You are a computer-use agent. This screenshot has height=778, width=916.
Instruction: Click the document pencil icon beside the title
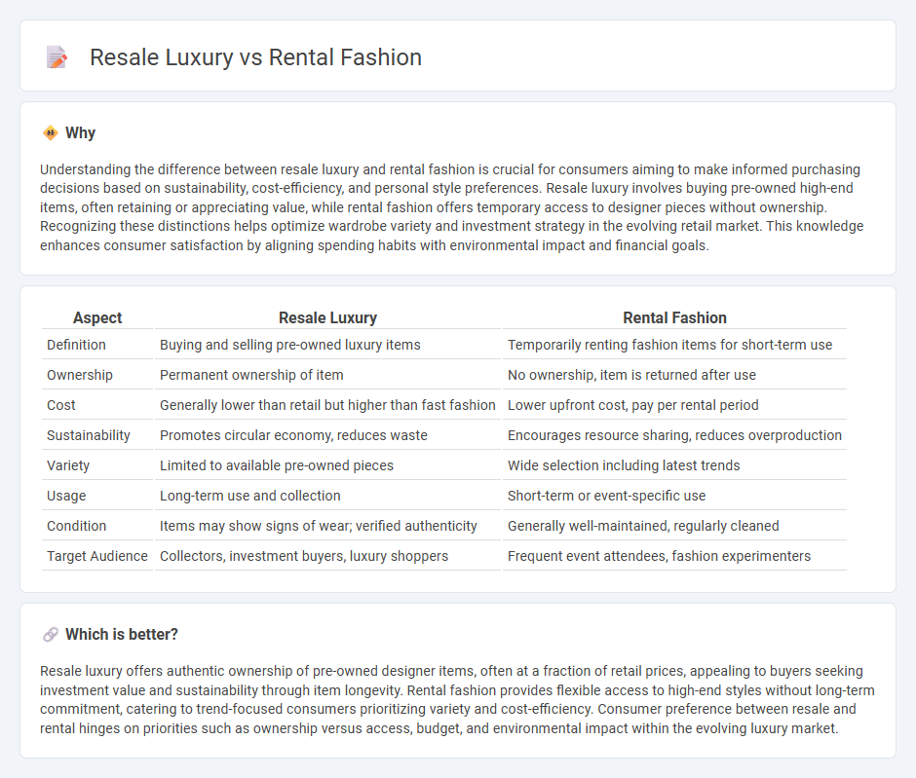57,57
